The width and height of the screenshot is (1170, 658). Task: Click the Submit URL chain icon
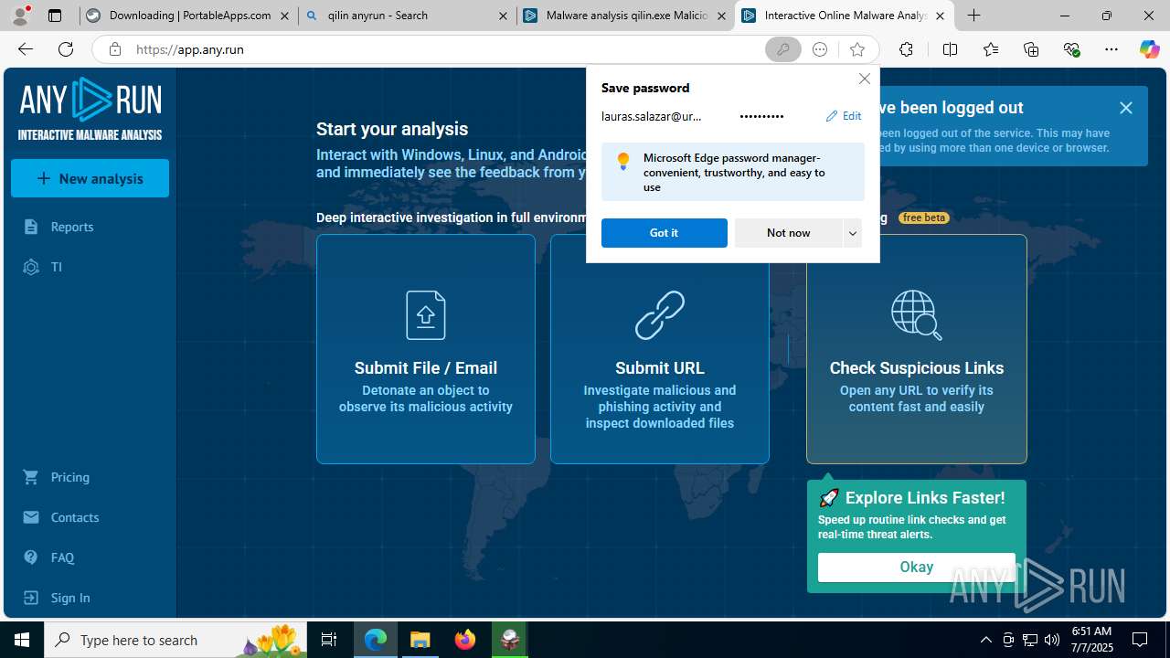coord(660,314)
